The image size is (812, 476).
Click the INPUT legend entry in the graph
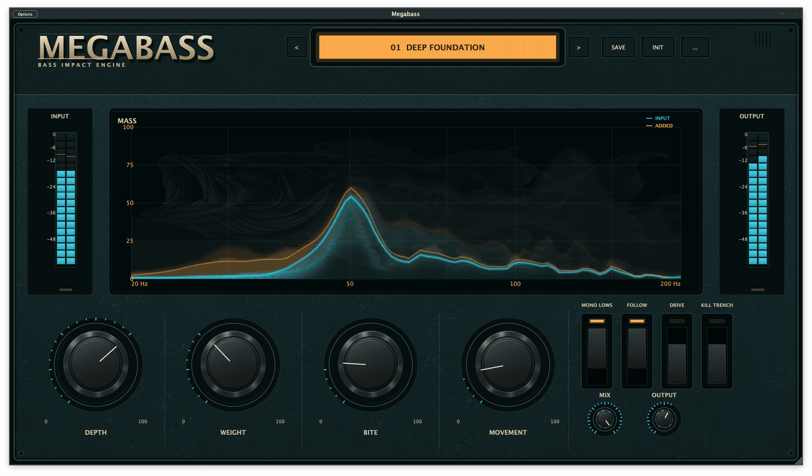(658, 118)
